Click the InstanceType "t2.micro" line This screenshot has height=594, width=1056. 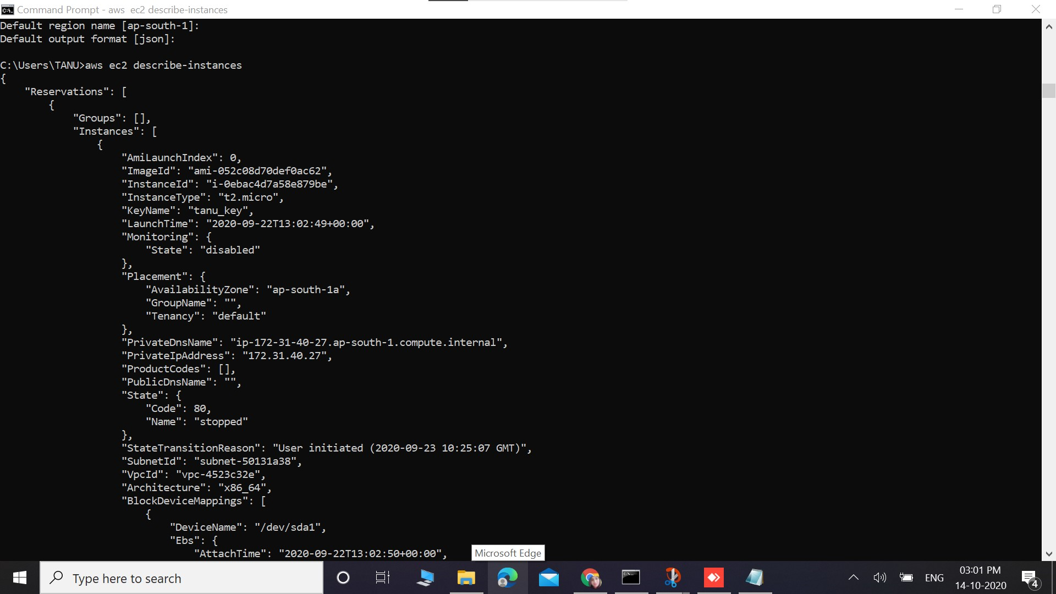(202, 197)
